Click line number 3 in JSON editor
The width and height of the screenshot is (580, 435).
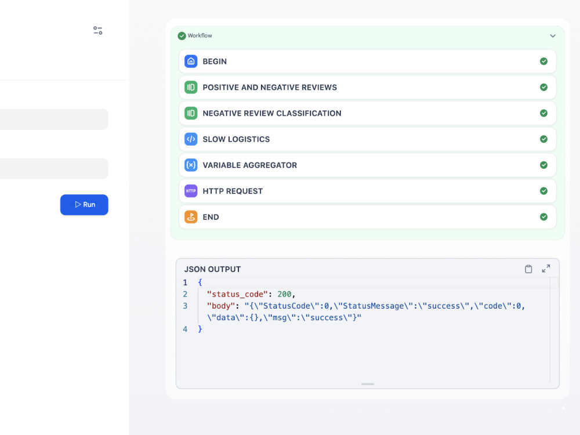tap(186, 306)
